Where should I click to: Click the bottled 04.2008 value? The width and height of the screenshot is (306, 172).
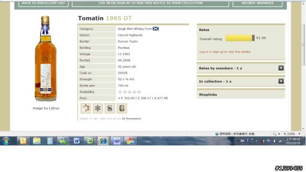click(124, 60)
